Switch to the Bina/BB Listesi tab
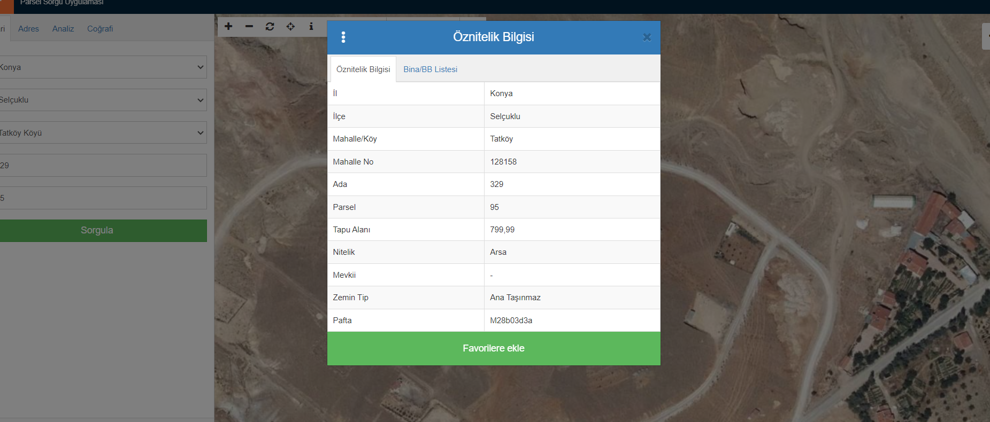 click(x=430, y=69)
